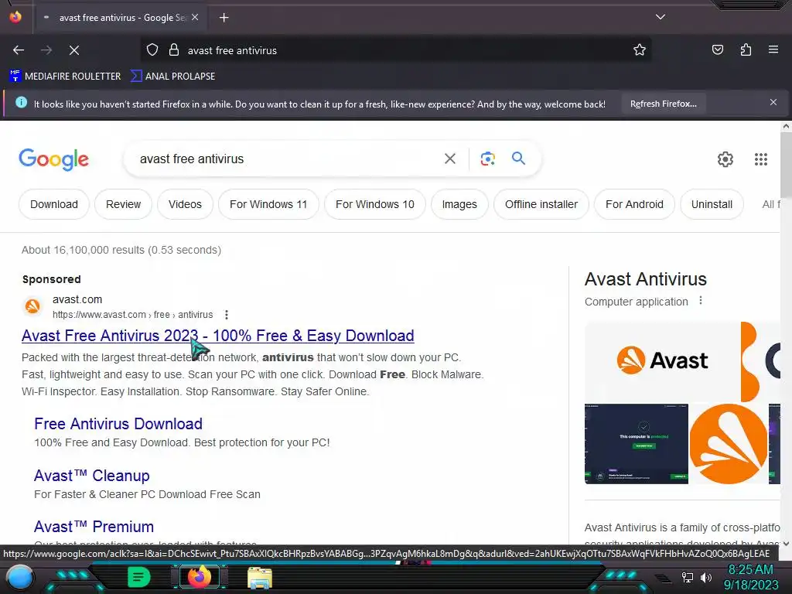Open File Explorer from taskbar
Viewport: 792px width, 594px height.
point(260,578)
